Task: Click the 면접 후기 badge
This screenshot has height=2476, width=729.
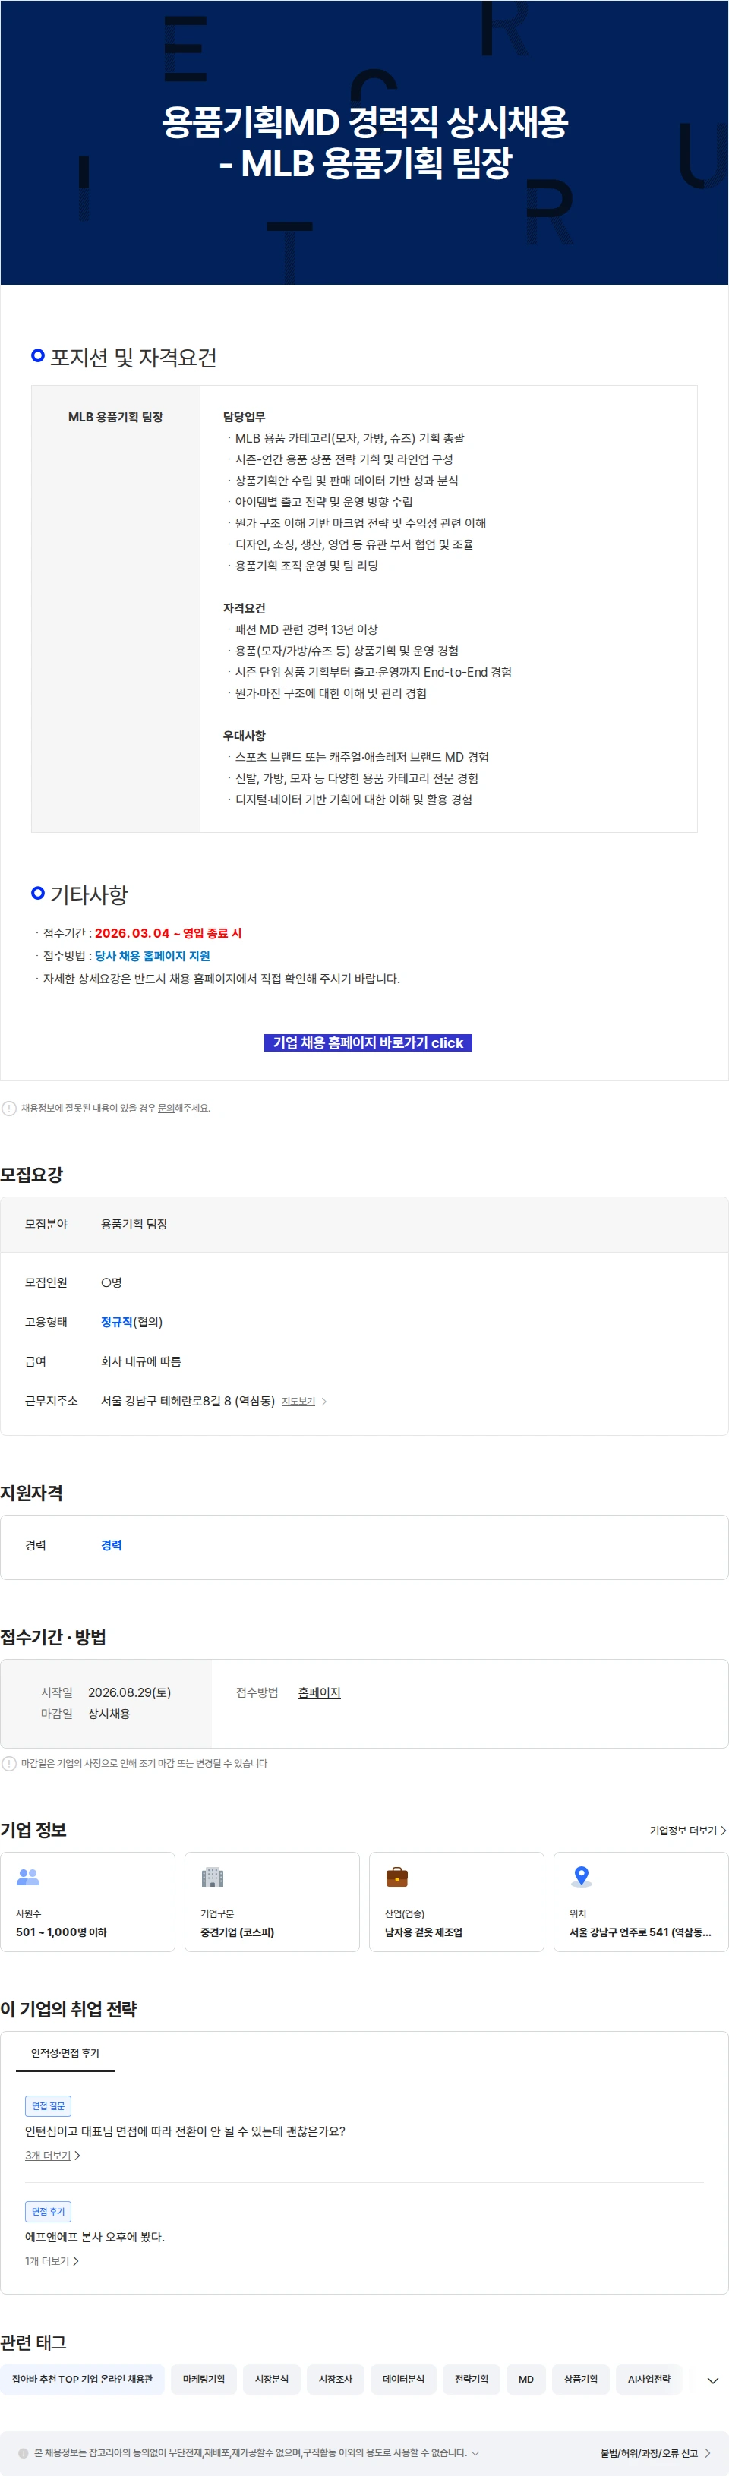Action: tap(48, 2211)
